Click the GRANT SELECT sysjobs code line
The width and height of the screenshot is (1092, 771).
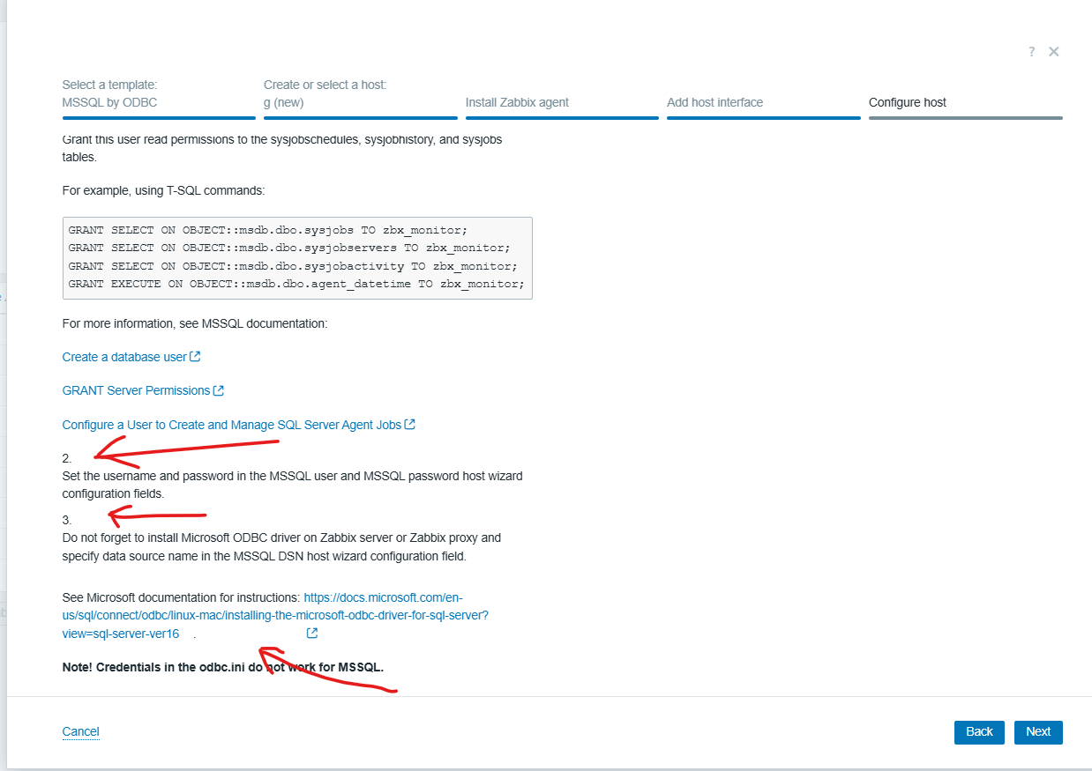click(x=268, y=230)
